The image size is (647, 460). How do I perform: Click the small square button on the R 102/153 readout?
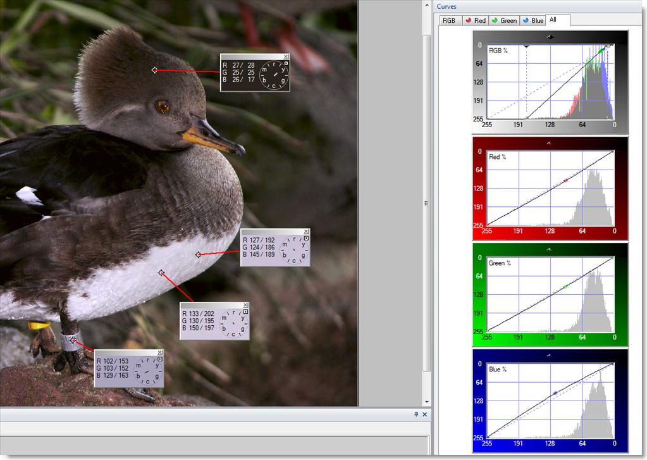point(160,359)
